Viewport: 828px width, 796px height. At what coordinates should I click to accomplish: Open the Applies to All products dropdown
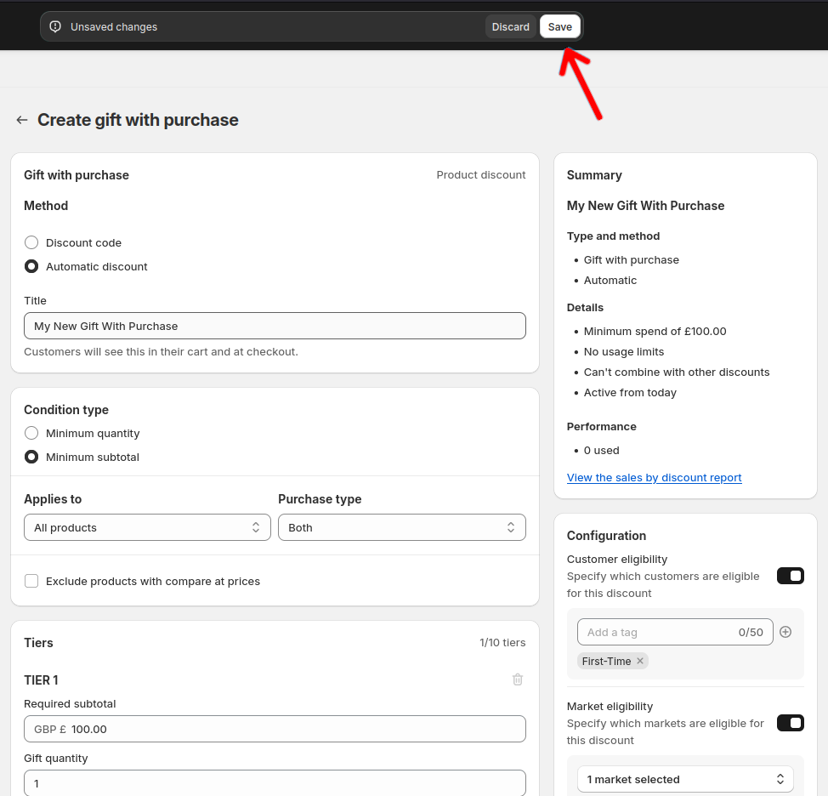click(x=147, y=527)
